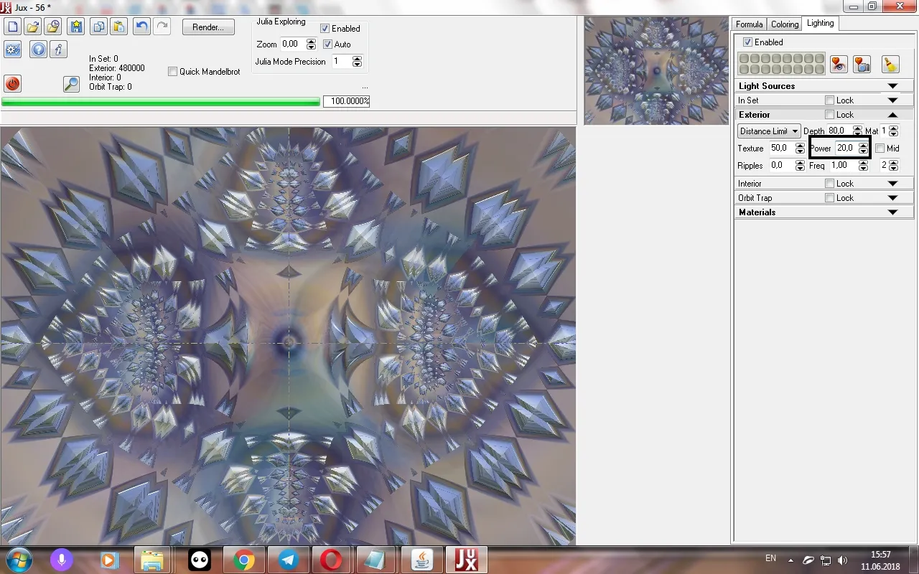Check the Orbit Trap Lock checkbox

(830, 198)
